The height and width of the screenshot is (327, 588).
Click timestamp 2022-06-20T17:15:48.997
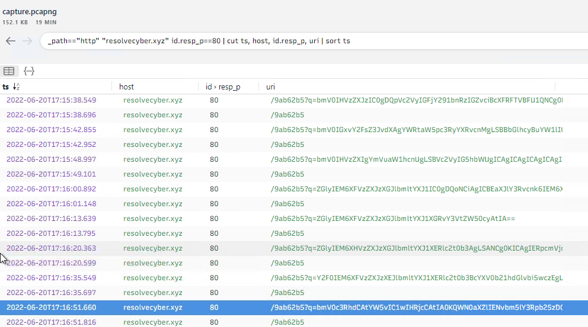[51, 159]
